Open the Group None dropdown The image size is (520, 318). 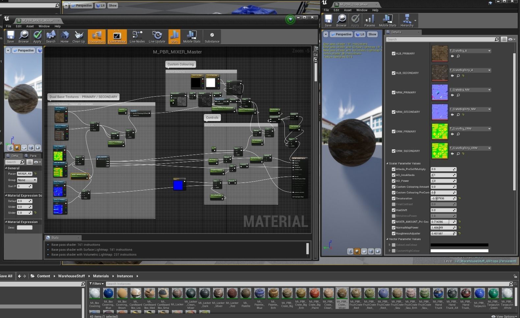(x=27, y=180)
